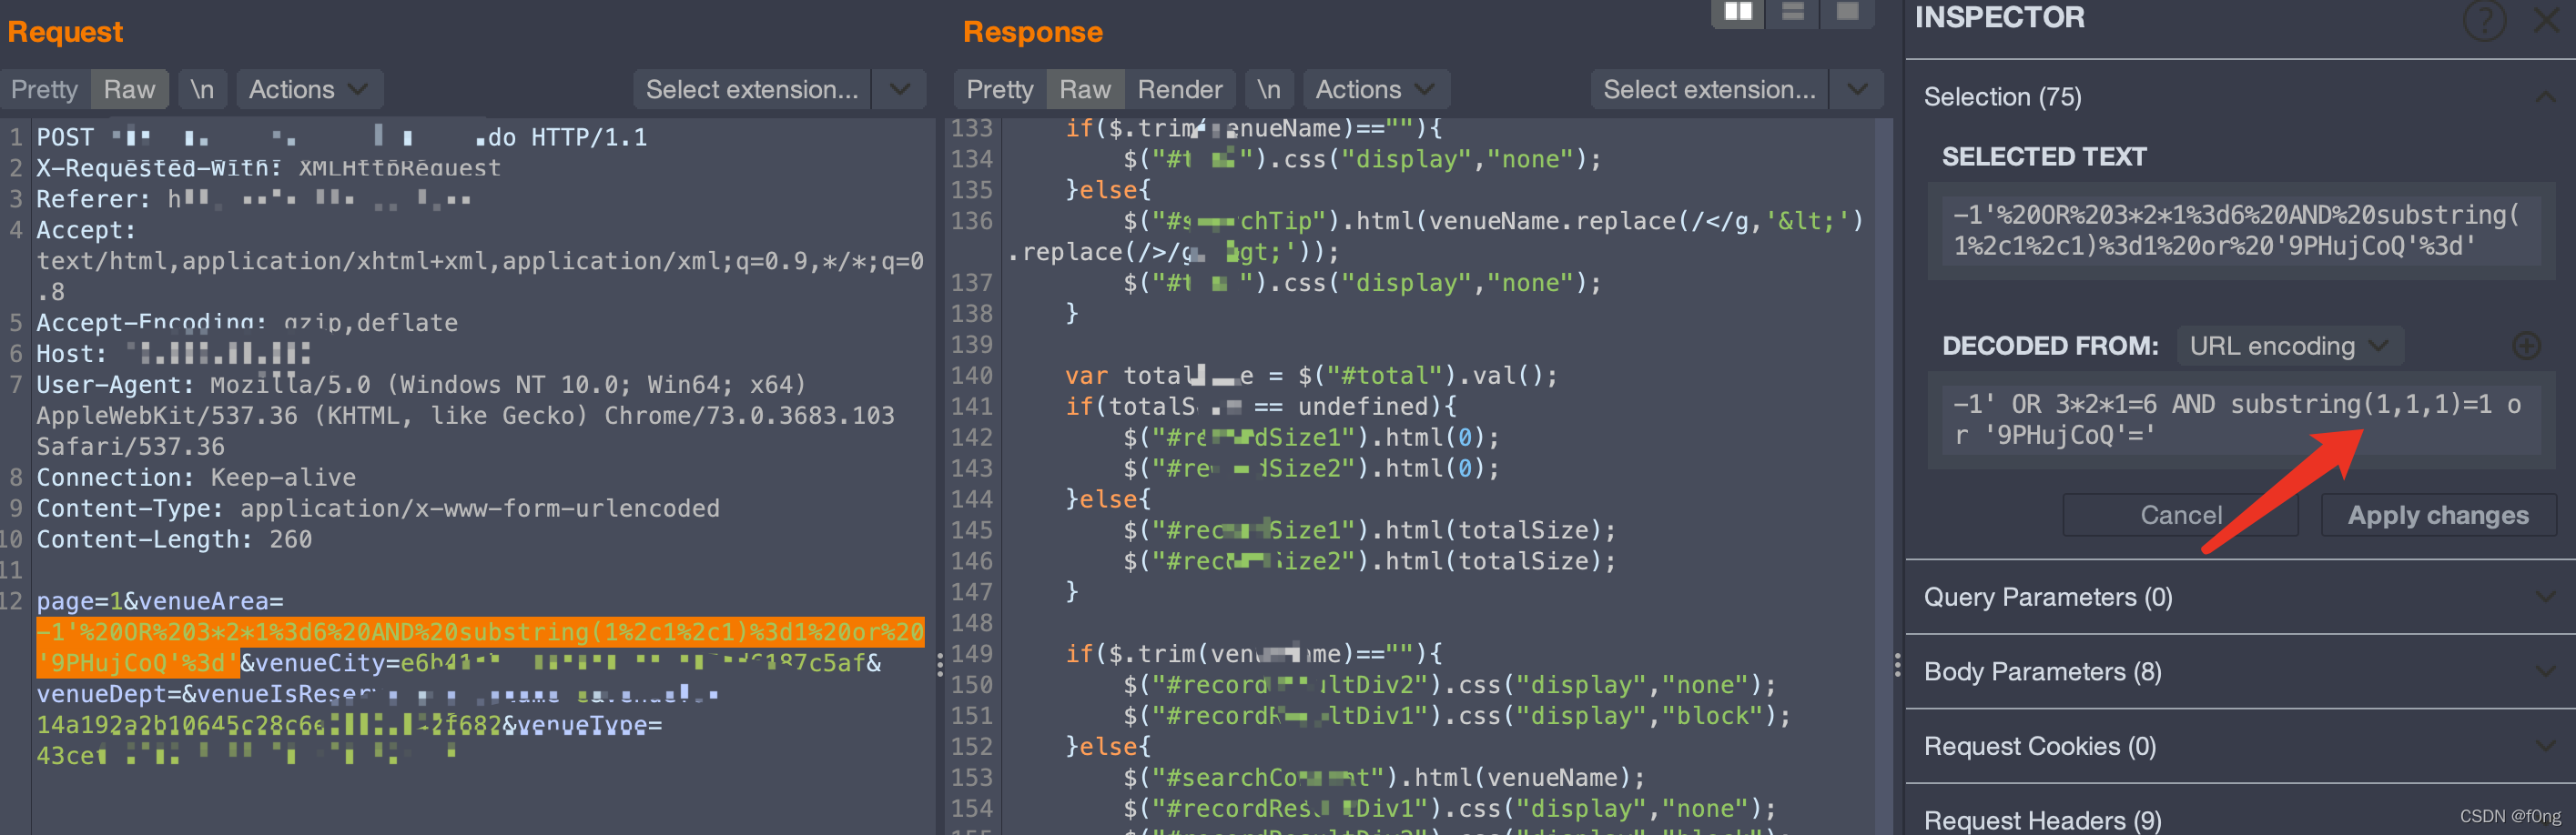Click the 'SELECTED TEXT' label
This screenshot has height=835, width=2576.
pyautogui.click(x=2044, y=156)
